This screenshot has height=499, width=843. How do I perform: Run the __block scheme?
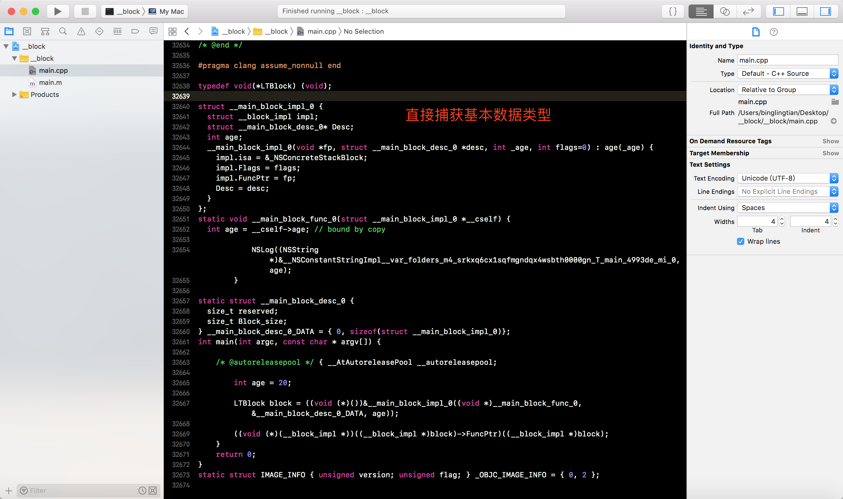pos(58,11)
